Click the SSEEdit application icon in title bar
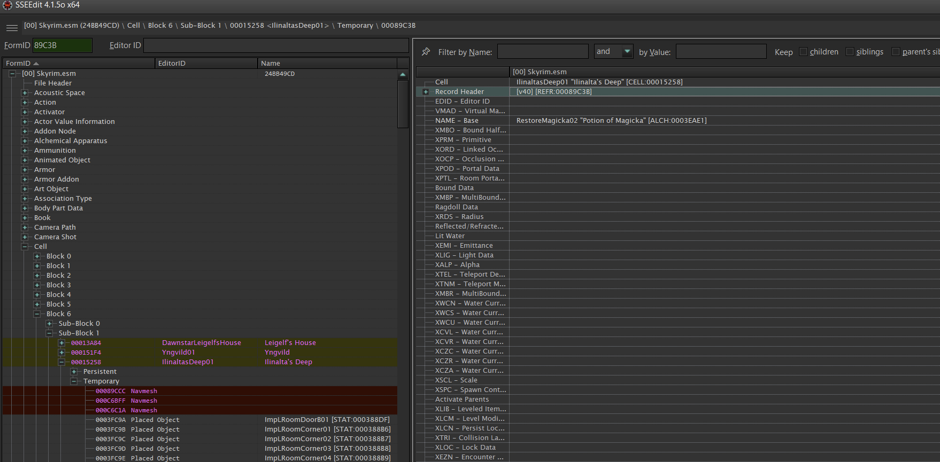Viewport: 940px width, 462px height. pos(7,5)
